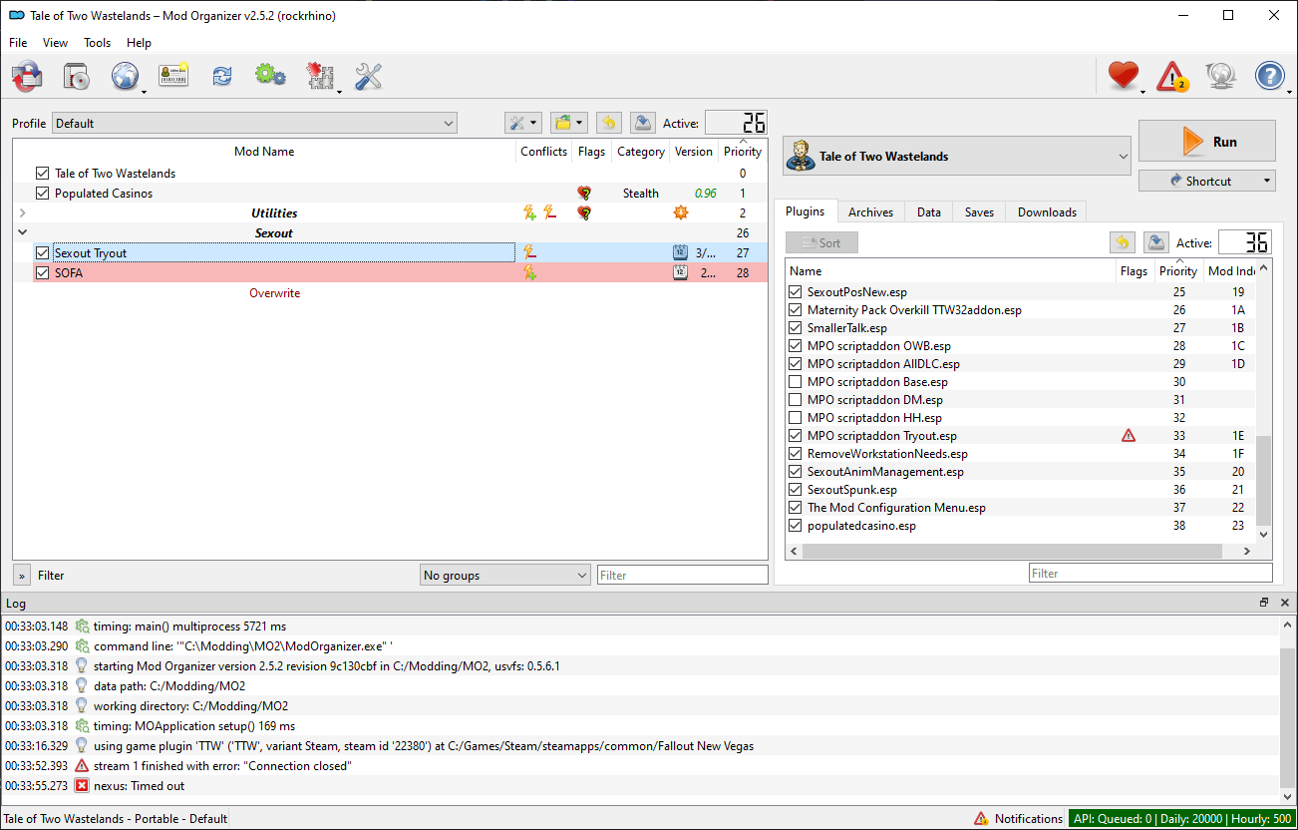Collapse the Sexout separator in the mod list
The height and width of the screenshot is (830, 1298).
click(22, 233)
